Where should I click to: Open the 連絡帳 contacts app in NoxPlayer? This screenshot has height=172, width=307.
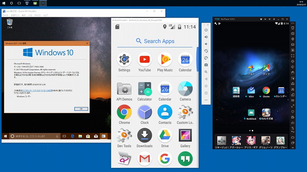[x=236, y=91]
